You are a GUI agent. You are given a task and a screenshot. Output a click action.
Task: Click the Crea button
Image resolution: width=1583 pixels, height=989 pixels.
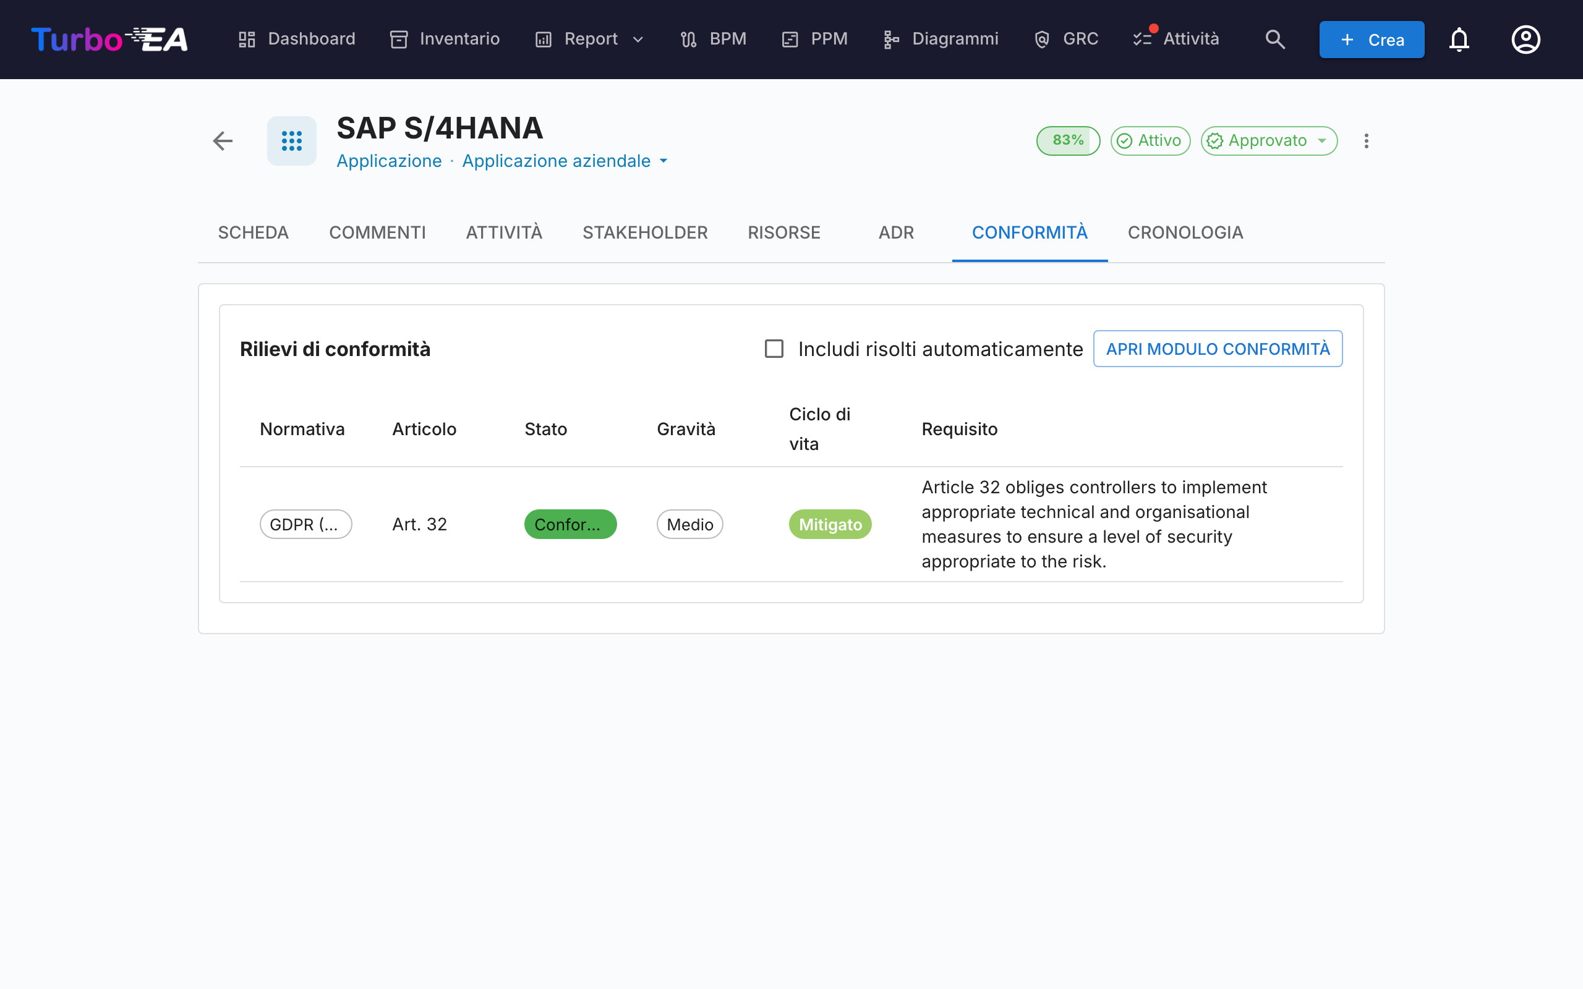tap(1372, 39)
